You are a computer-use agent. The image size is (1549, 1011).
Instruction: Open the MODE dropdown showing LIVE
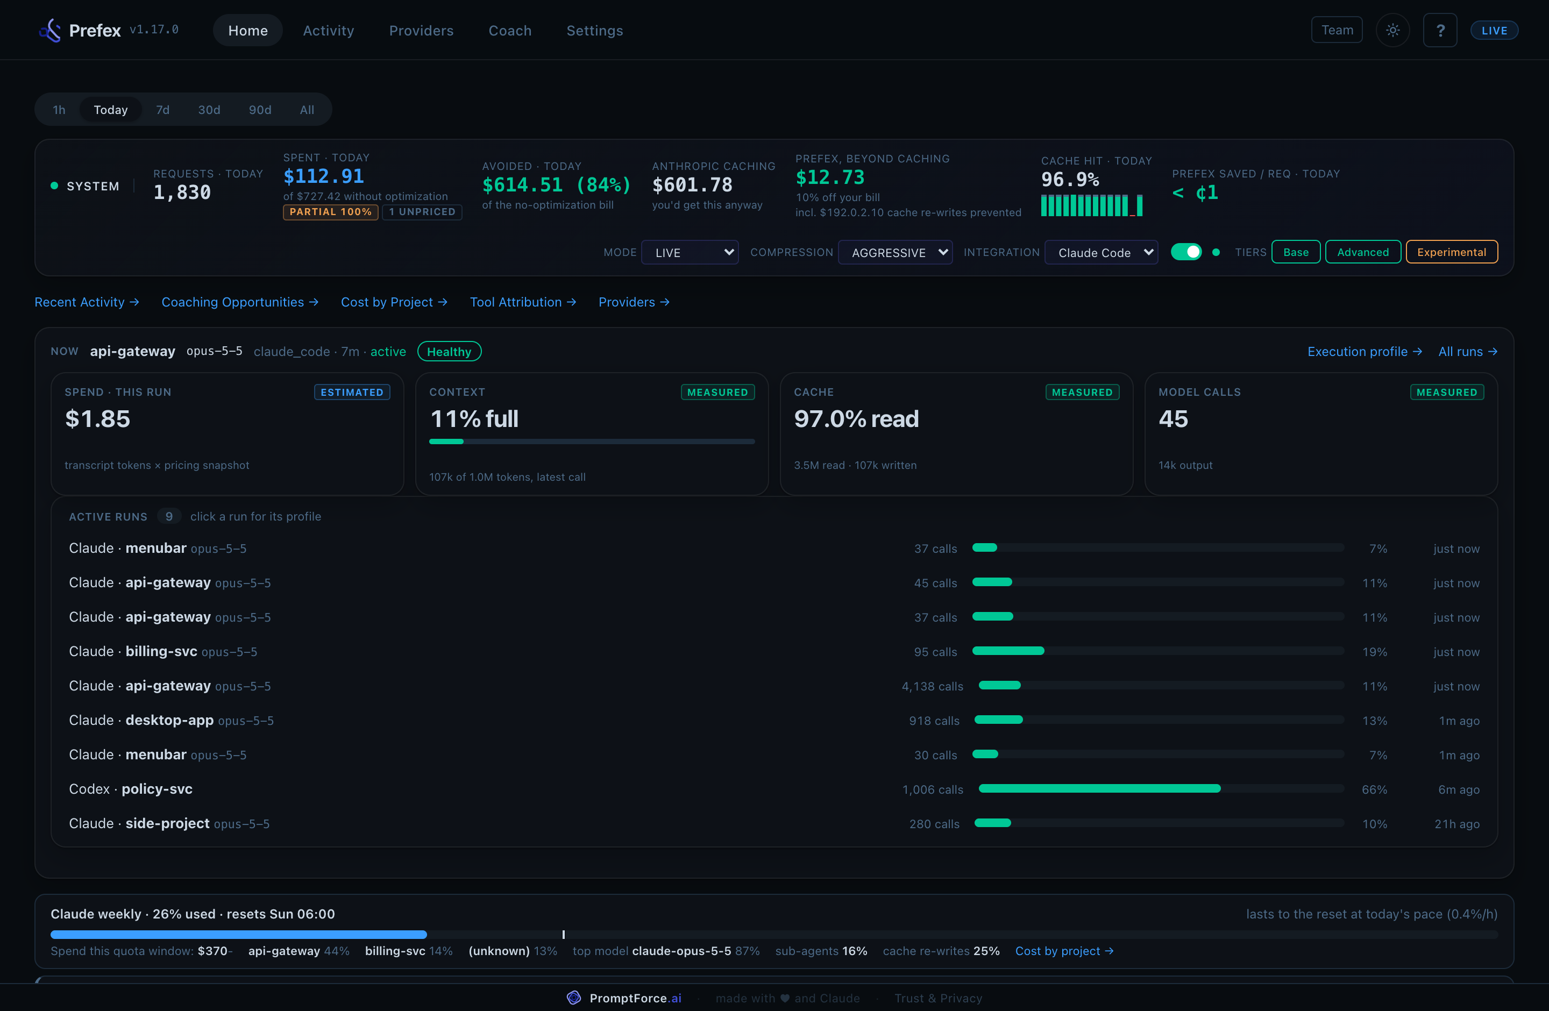click(689, 252)
